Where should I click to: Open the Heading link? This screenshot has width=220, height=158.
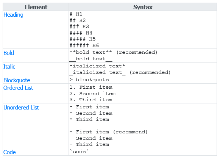click(x=13, y=15)
